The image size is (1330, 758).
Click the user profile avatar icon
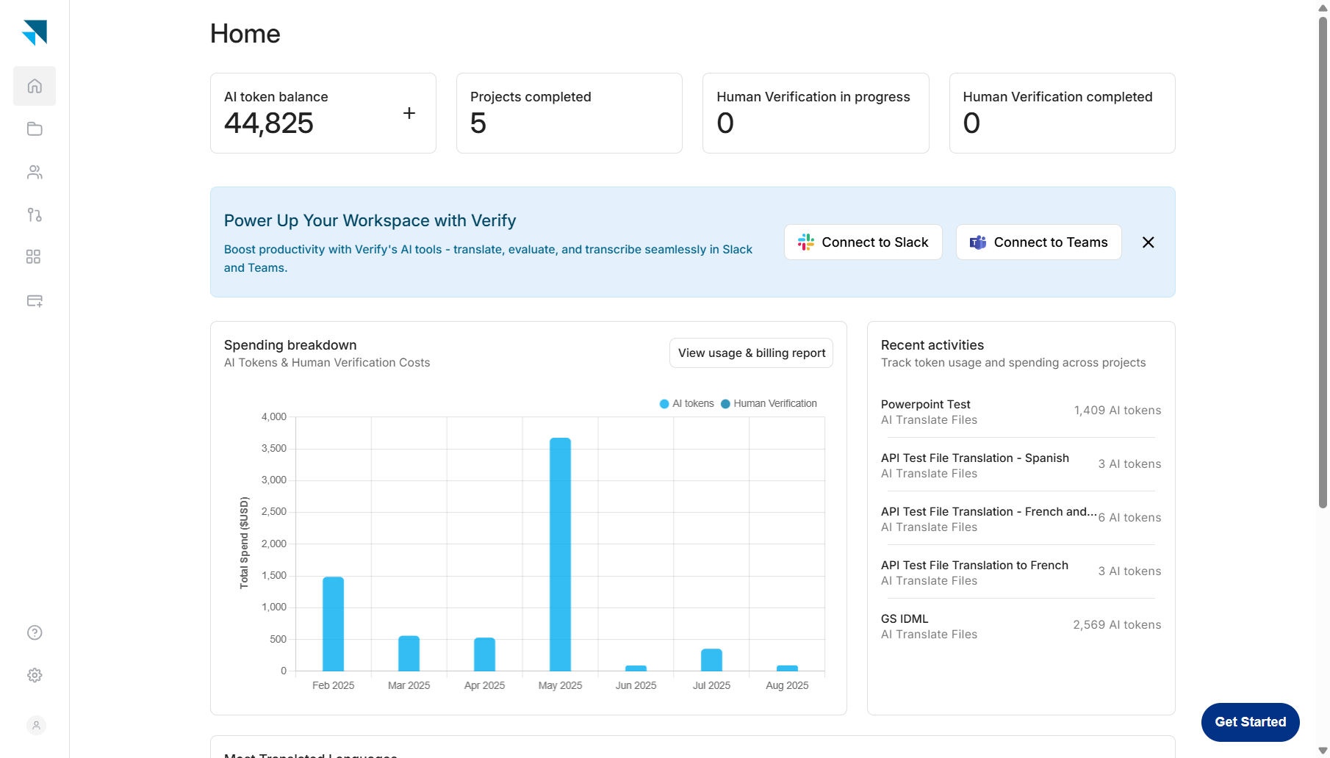coord(36,726)
